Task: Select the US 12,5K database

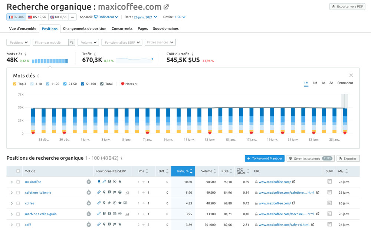Action: click(37, 17)
